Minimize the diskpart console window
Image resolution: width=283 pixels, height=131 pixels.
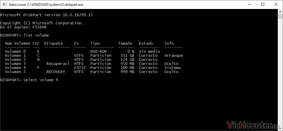click(x=250, y=5)
